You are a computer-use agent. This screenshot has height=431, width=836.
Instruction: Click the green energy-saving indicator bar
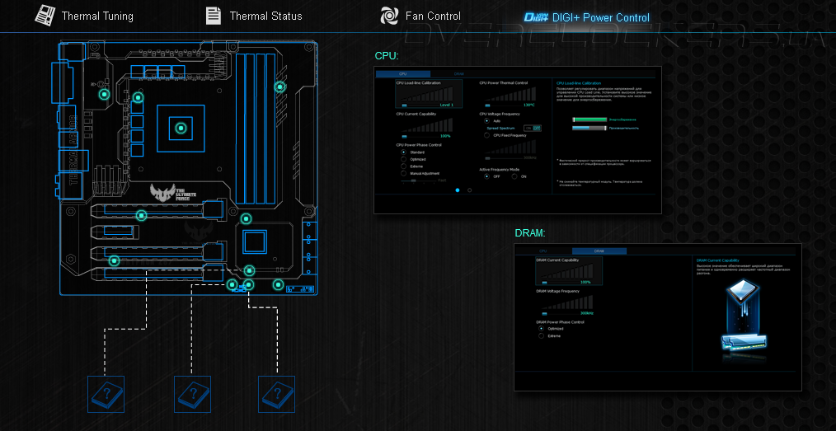pyautogui.click(x=589, y=119)
